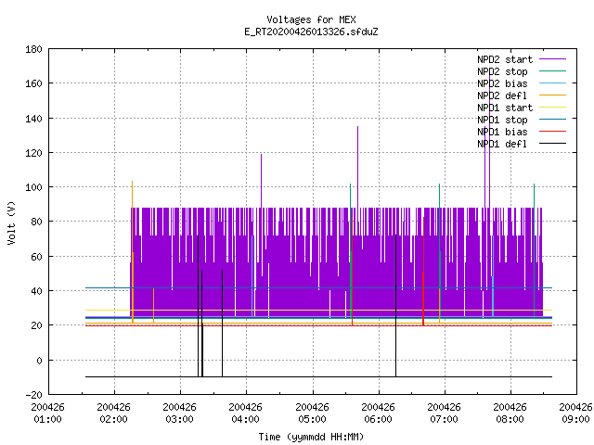Viewport: 594px width, 445px height.
Task: Click the purple NPD2 start legend line
Action: [x=552, y=59]
